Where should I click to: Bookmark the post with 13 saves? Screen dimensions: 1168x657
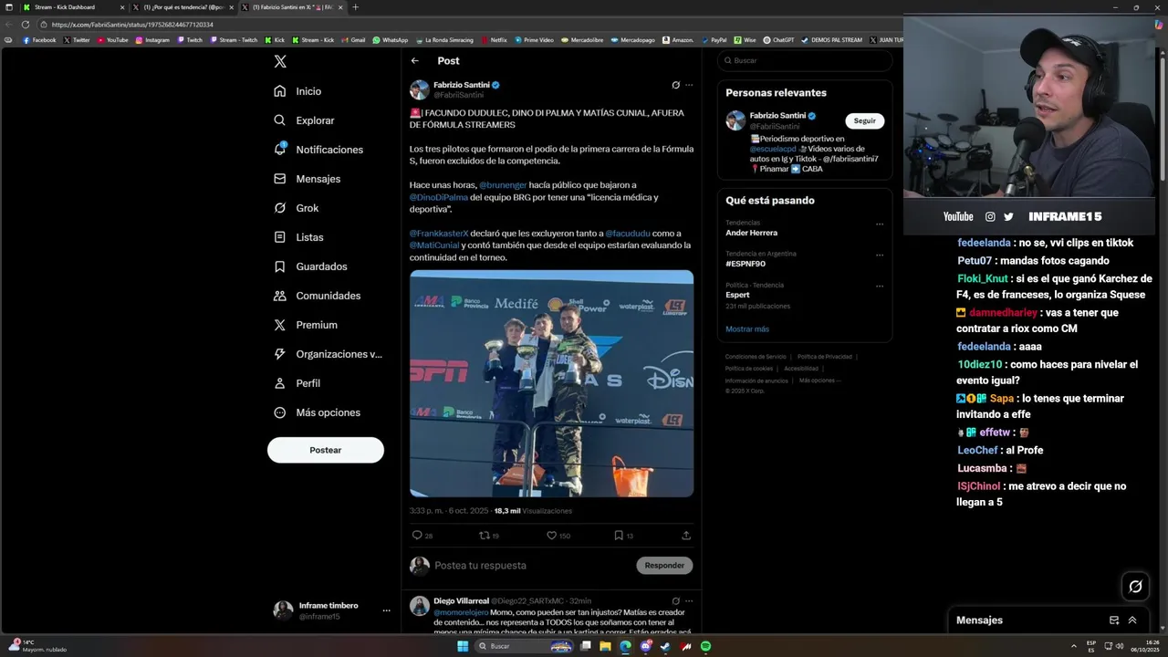click(619, 536)
